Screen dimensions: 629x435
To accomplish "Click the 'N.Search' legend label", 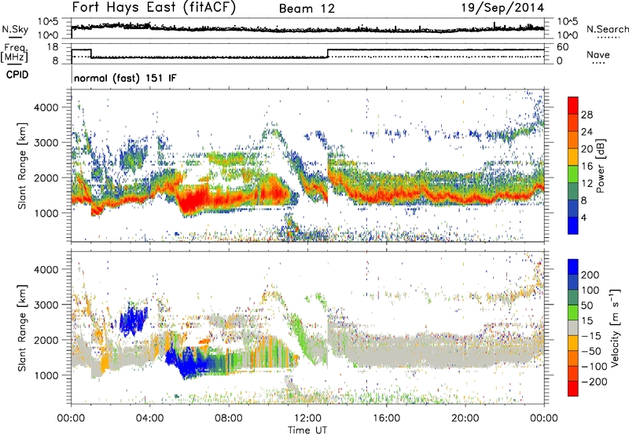I will (607, 29).
